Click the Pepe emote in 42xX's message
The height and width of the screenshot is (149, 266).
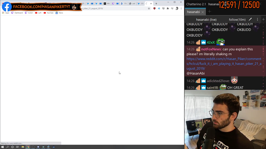point(221,42)
